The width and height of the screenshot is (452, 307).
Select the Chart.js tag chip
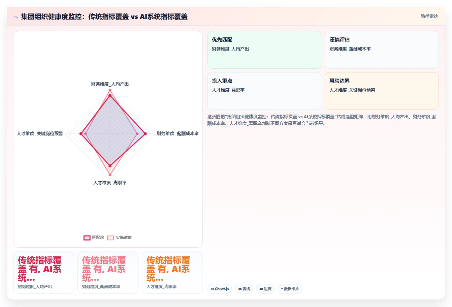(x=220, y=289)
